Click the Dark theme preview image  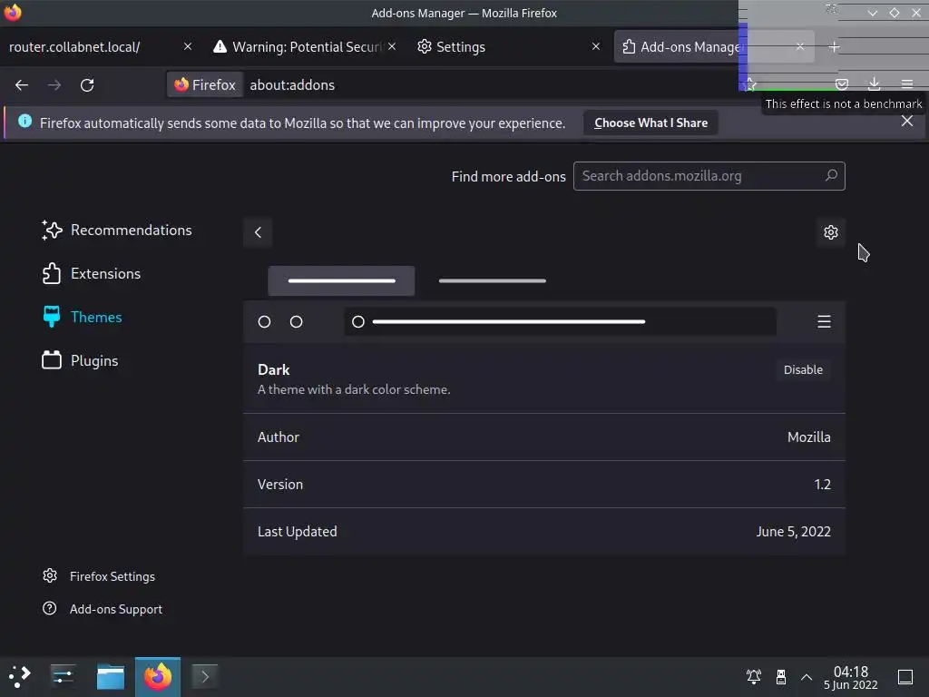pyautogui.click(x=544, y=303)
